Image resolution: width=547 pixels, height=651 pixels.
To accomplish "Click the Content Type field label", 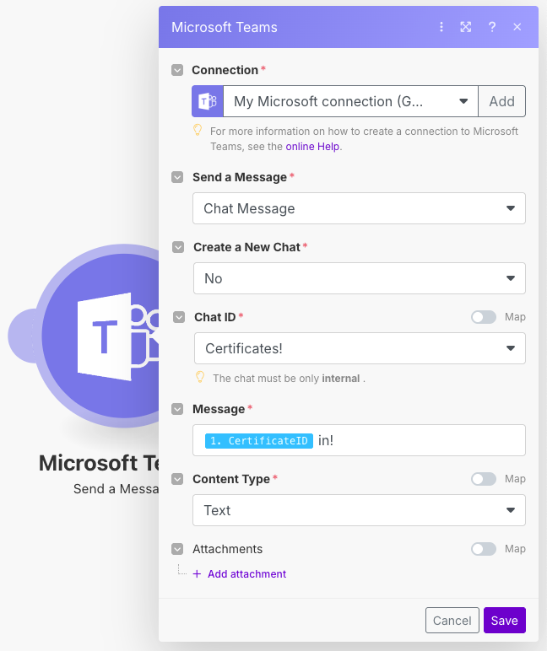I will (x=231, y=479).
